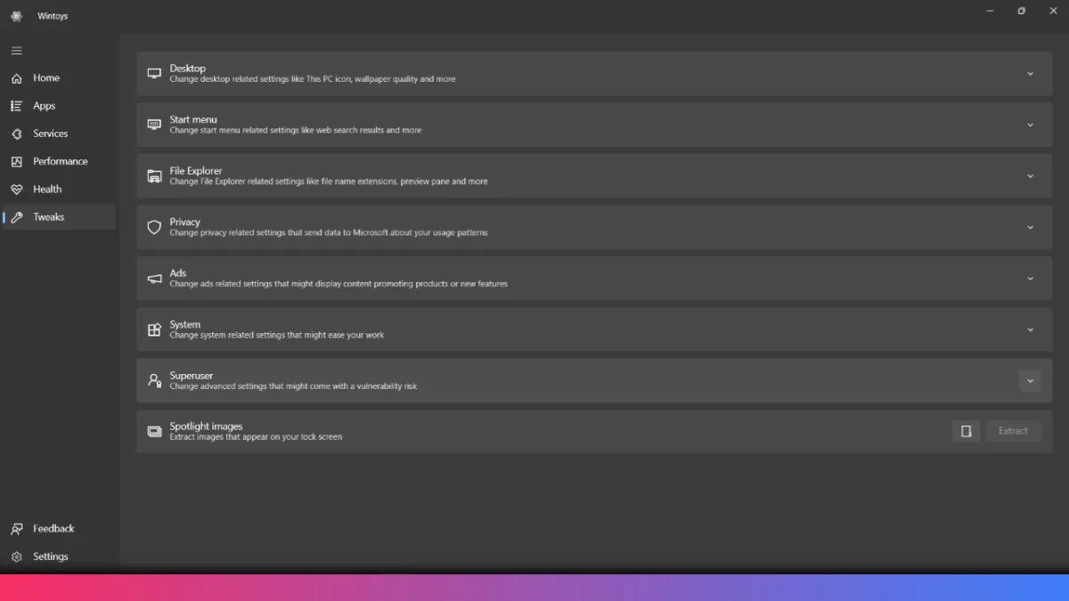Viewport: 1069px width, 601px height.
Task: Click the Privacy shield icon
Action: pyautogui.click(x=154, y=227)
